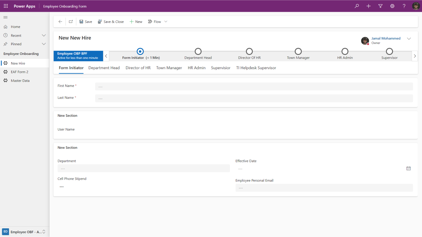Screen dimensions: 422x237
Task: Open owner record via Jamal Mohammed link
Action: pyautogui.click(x=386, y=38)
